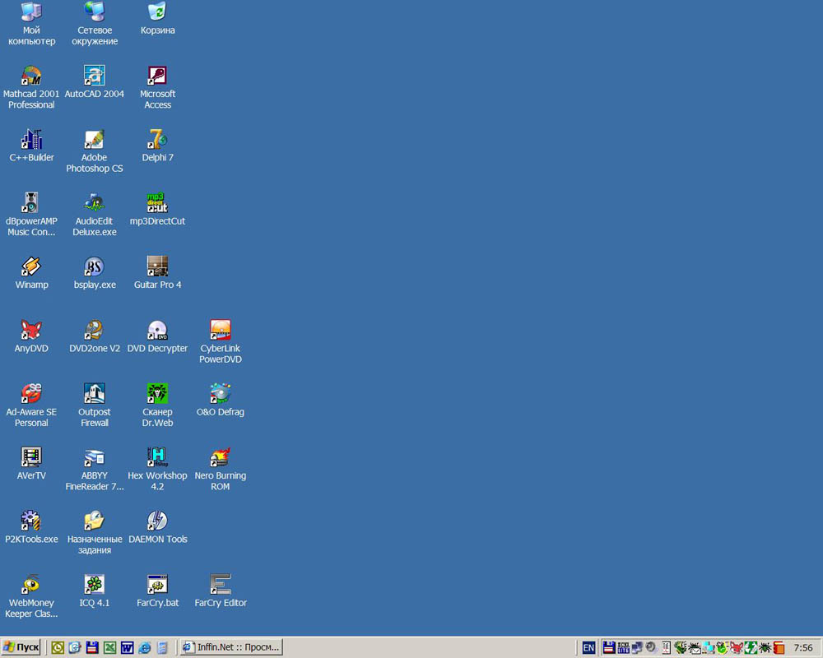Click the P2KTools.exe shortcut

pos(31,527)
